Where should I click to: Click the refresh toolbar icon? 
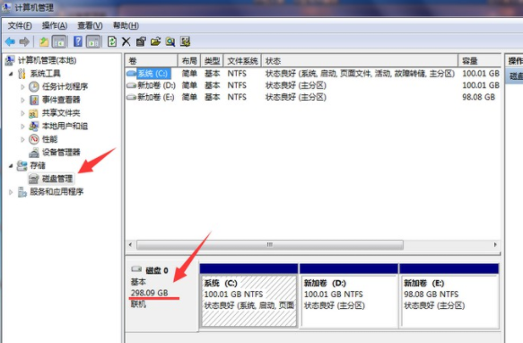click(x=112, y=41)
